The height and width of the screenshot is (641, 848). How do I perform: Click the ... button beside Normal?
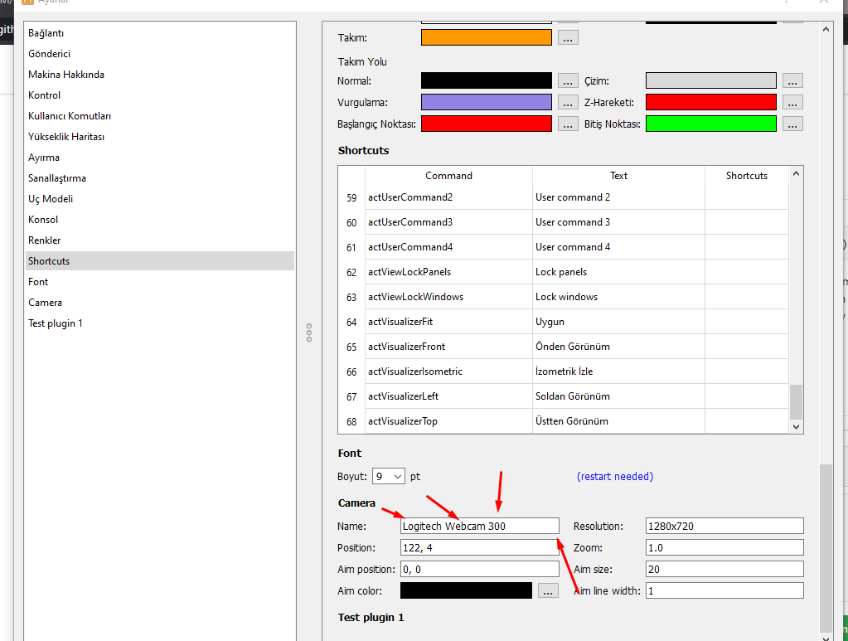point(568,80)
